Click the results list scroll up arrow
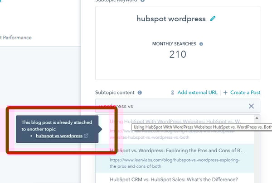Image resolution: width=272 pixels, height=183 pixels. 257,118
